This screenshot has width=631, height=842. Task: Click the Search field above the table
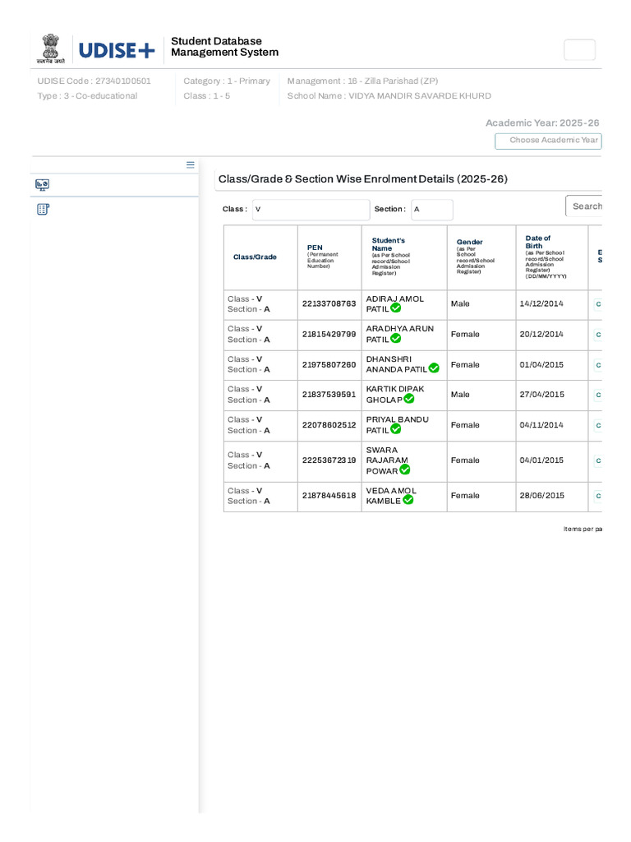tap(584, 206)
